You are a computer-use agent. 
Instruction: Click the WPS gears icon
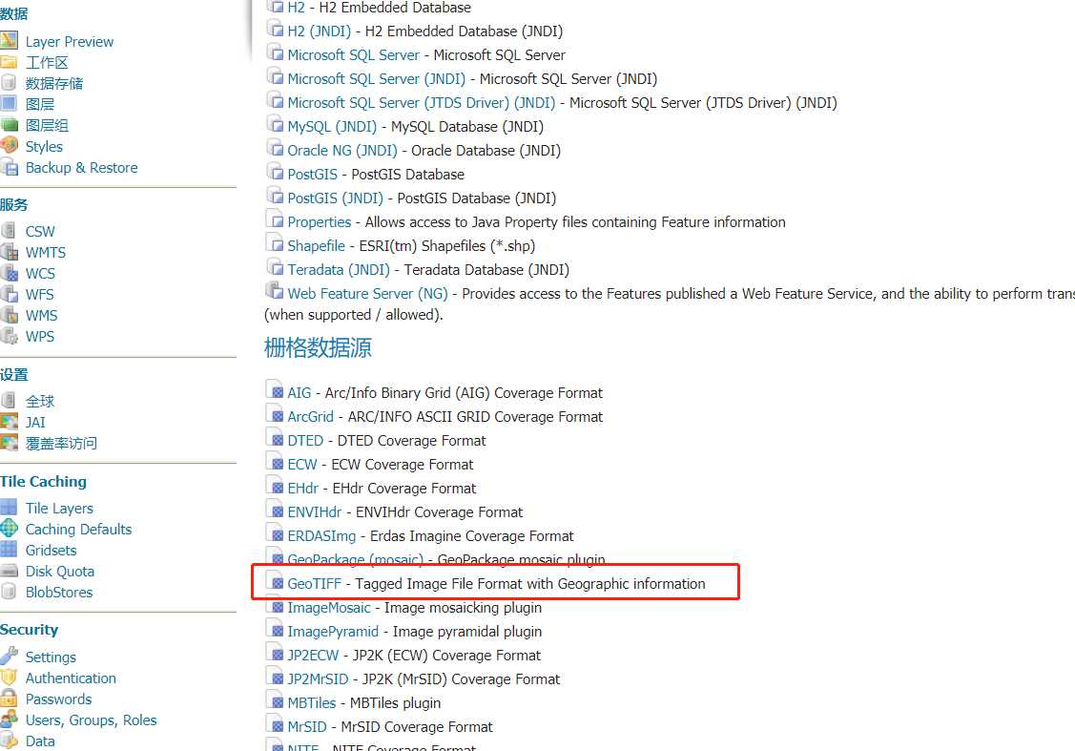(9, 335)
